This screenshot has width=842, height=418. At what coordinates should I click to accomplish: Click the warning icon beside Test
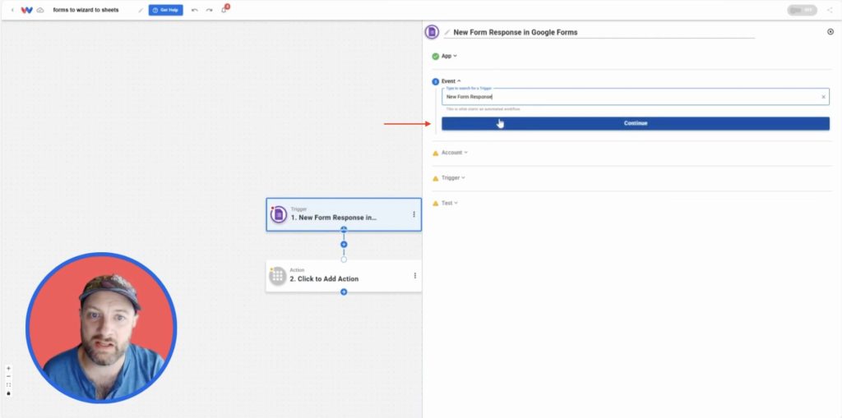click(x=436, y=204)
